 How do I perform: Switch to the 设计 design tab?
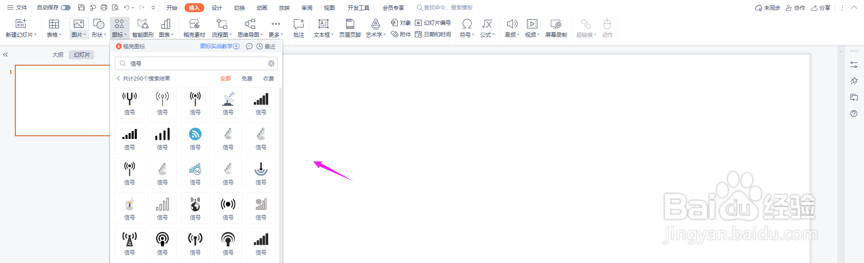click(x=217, y=8)
